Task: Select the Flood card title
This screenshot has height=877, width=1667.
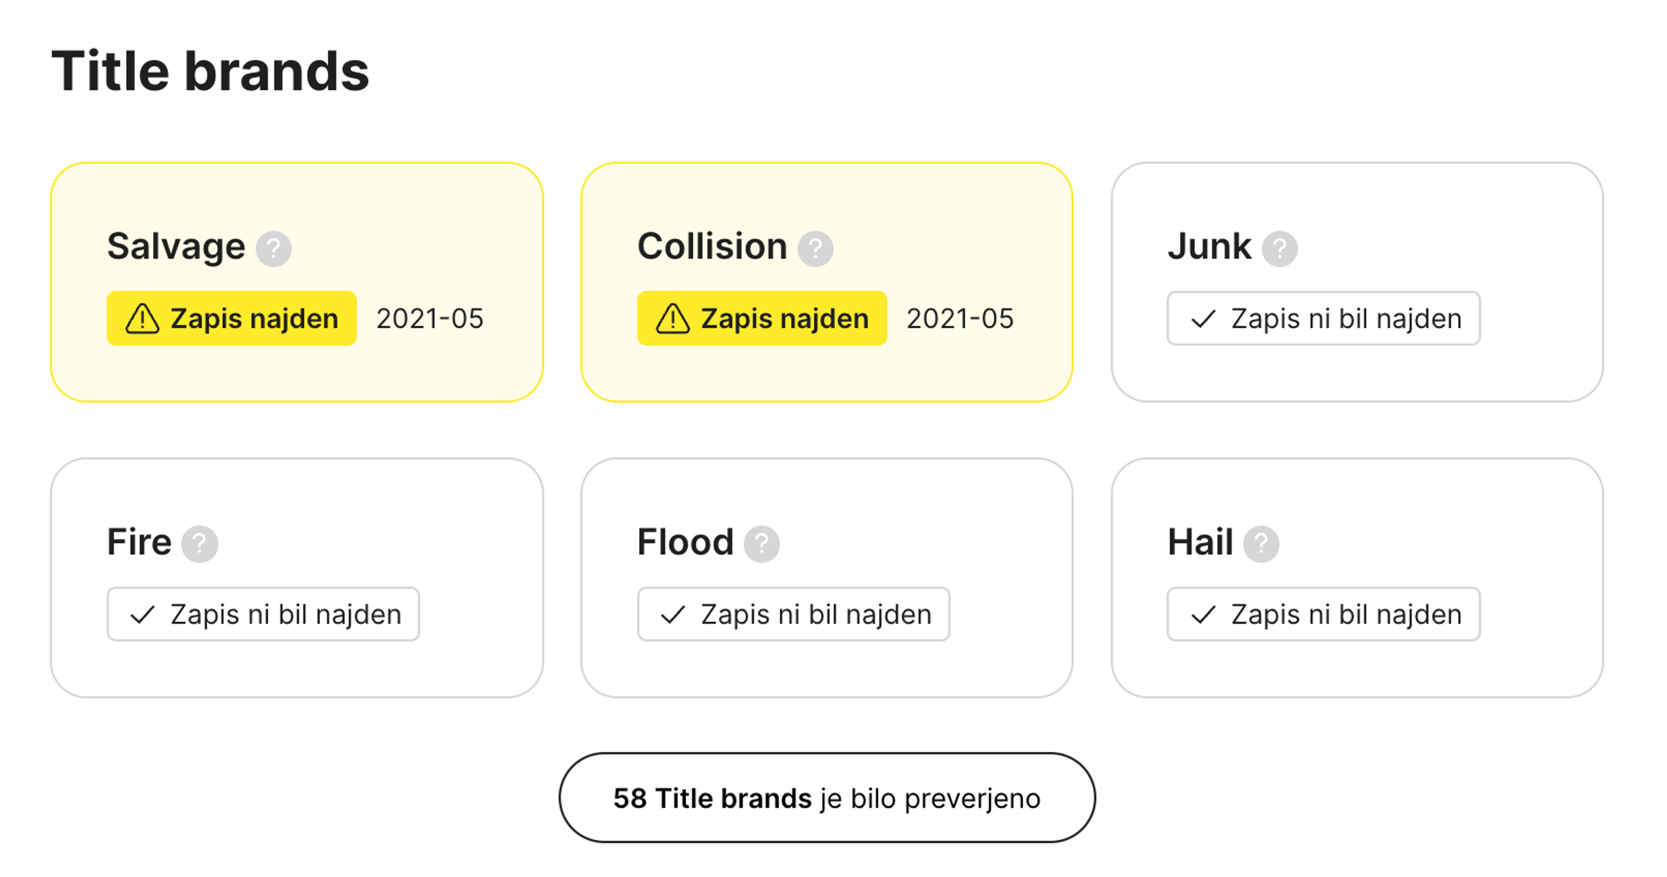Action: click(685, 542)
